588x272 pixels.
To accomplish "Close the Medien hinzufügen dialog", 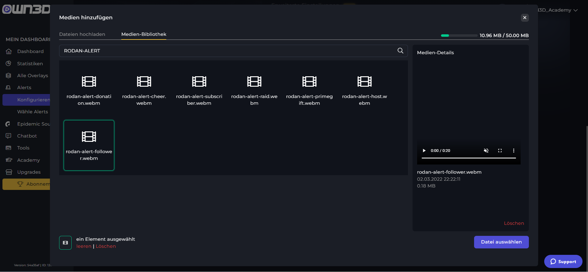I will 525,17.
